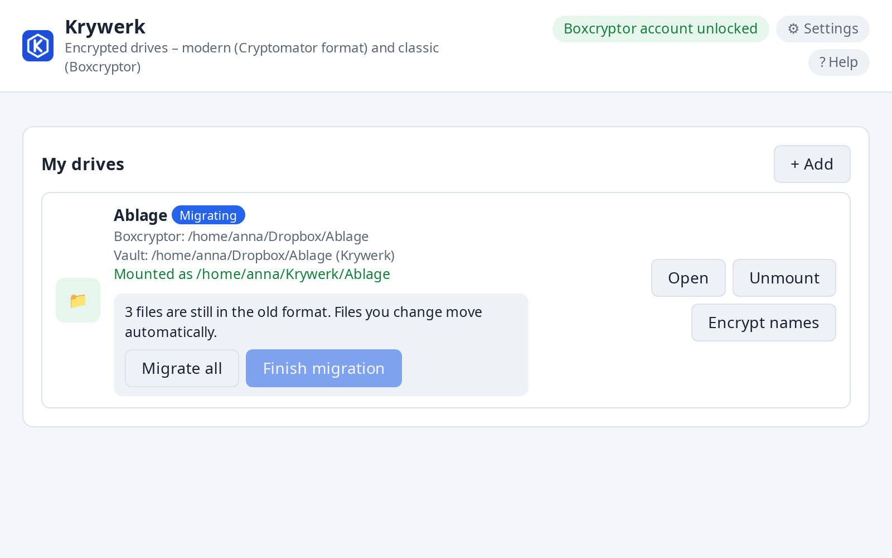Click the Krywerk app title
Image resolution: width=892 pixels, height=558 pixels.
[x=105, y=27]
